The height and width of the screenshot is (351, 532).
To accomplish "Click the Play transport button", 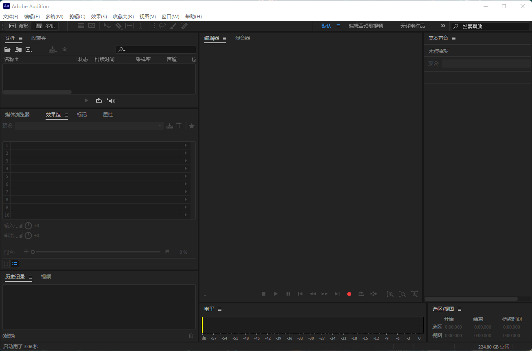I will [x=276, y=294].
